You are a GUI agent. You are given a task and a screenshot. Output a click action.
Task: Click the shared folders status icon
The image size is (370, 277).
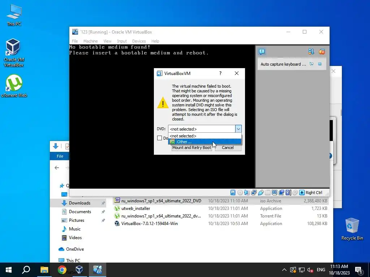[268, 193]
